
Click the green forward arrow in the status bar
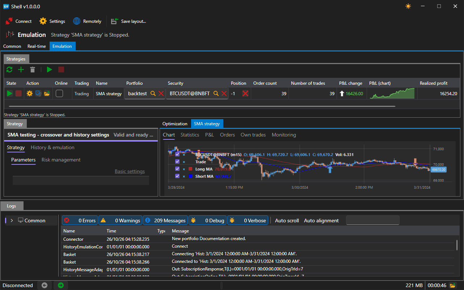click(x=60, y=285)
